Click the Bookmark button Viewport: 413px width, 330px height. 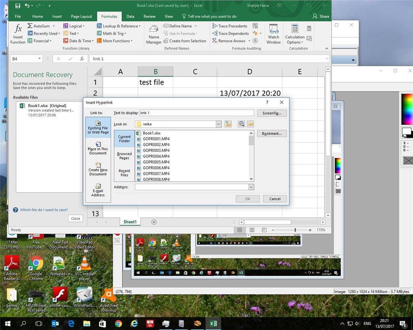pos(272,133)
